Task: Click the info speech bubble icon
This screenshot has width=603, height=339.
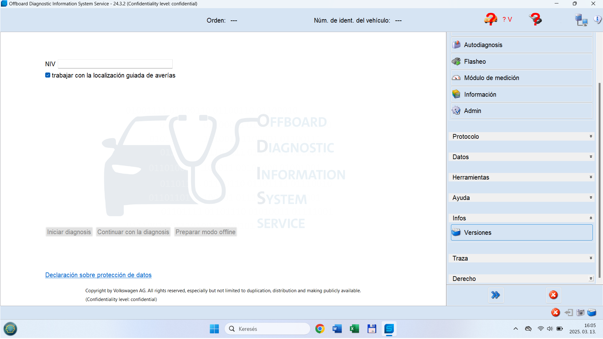Action: pos(597,19)
